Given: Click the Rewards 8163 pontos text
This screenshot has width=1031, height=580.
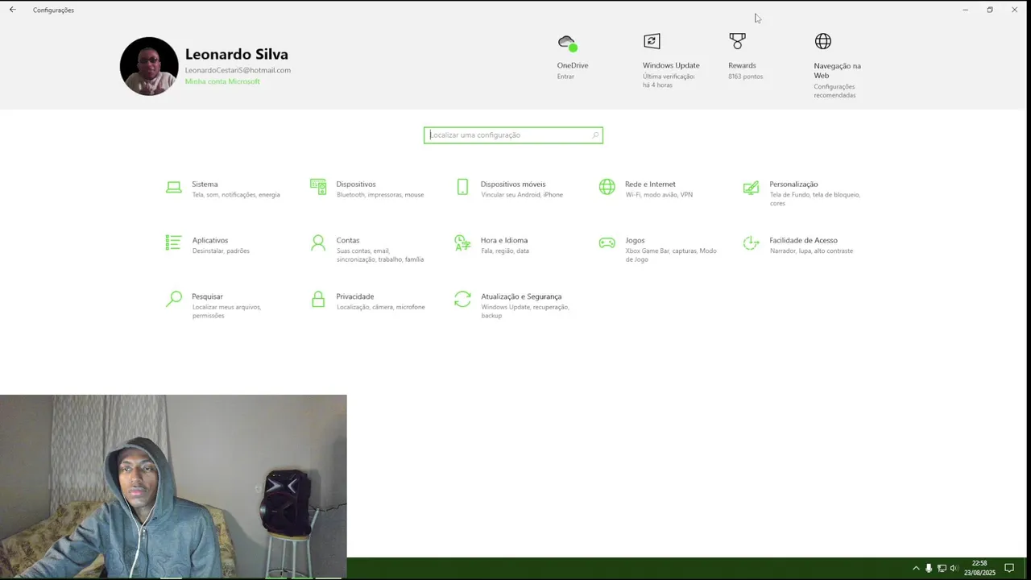Looking at the screenshot, I should (746, 77).
